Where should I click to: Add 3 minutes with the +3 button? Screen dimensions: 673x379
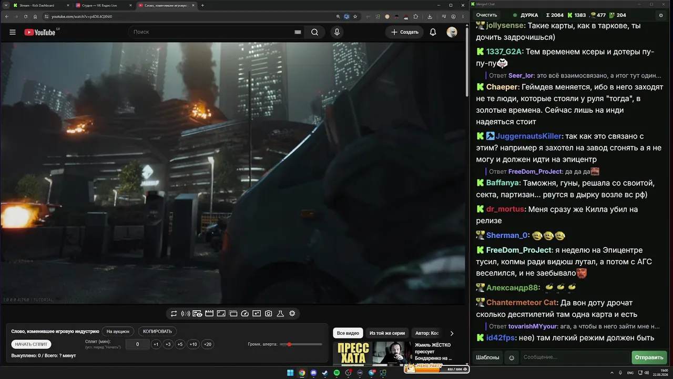click(168, 344)
